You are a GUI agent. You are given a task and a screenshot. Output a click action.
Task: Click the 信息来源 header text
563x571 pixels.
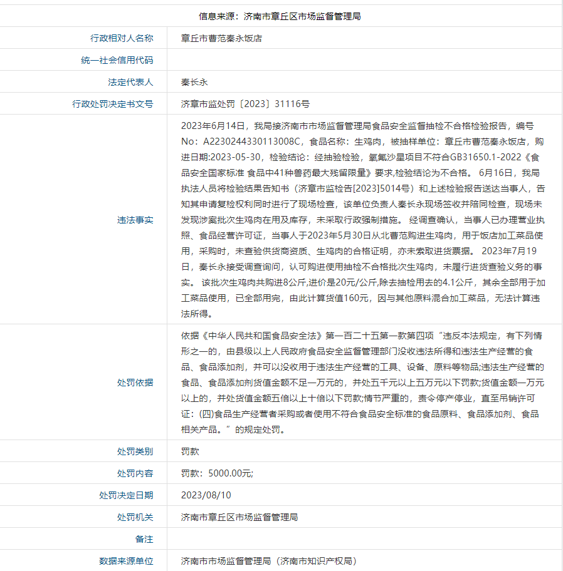pos(280,16)
